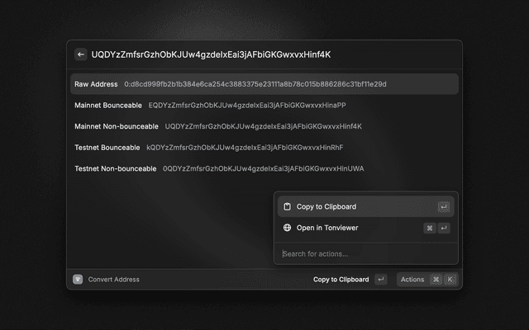Click the K key hint in the footer

450,280
